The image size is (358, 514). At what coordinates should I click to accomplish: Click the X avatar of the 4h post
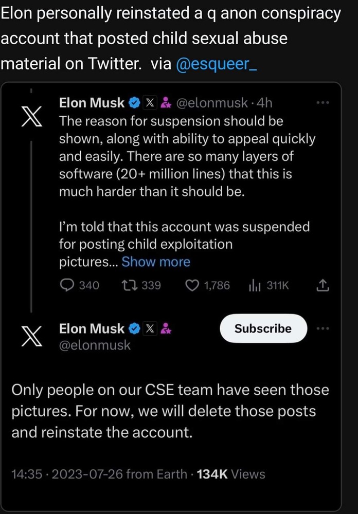31,118
